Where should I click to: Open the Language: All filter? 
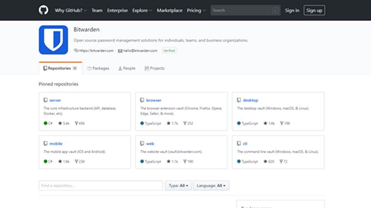[211, 185]
